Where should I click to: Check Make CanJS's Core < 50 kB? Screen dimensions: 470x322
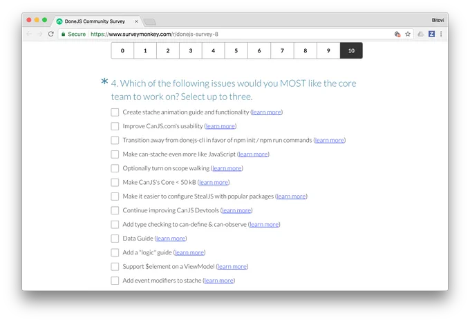click(x=115, y=183)
